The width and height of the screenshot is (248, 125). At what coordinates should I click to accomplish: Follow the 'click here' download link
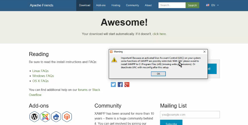[x=159, y=34]
